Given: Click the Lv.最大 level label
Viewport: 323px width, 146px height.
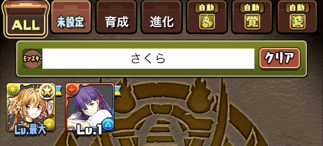Looking at the screenshot, I should click(31, 131).
